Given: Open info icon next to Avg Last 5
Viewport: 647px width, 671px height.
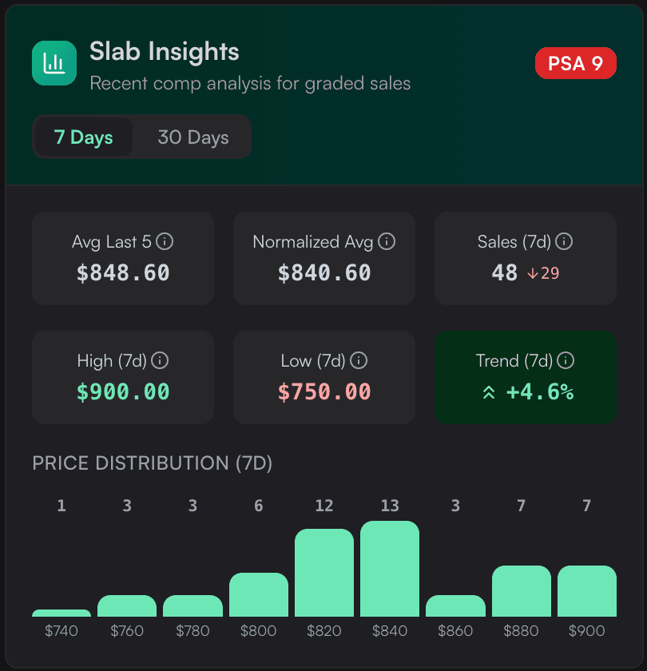Looking at the screenshot, I should (165, 241).
